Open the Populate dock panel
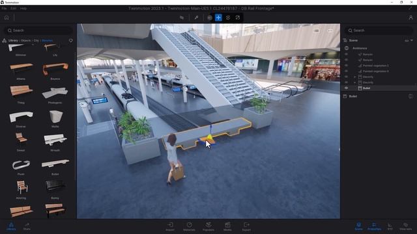Image resolution: width=417 pixels, height=234 pixels. click(208, 227)
